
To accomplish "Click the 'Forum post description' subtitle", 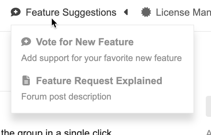I will pos(66,96).
